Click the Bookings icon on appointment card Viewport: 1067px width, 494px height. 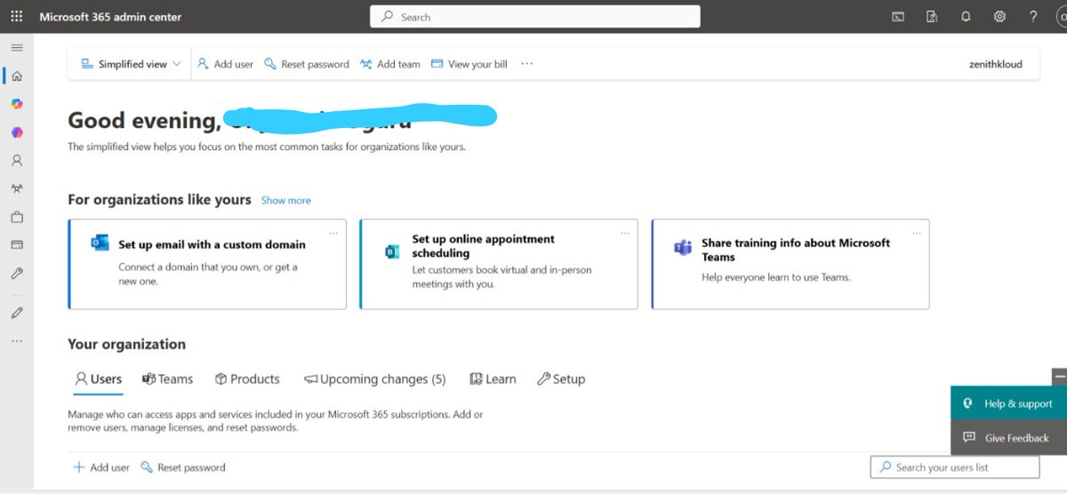pos(392,251)
